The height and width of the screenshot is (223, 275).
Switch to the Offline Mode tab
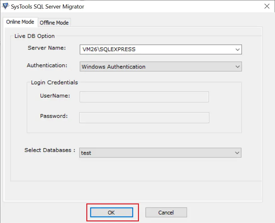pos(54,23)
